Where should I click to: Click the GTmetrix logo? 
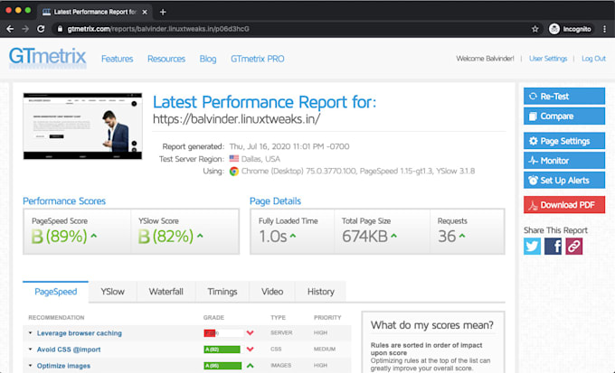click(47, 58)
